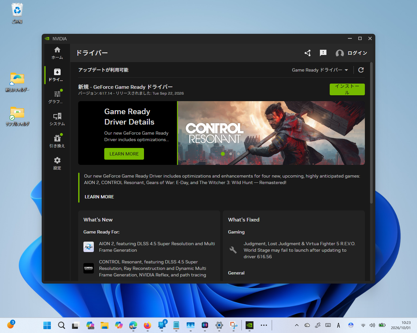The image size is (417, 333).
Task: Click the アップデートが利用可能 heading
Action: point(103,70)
